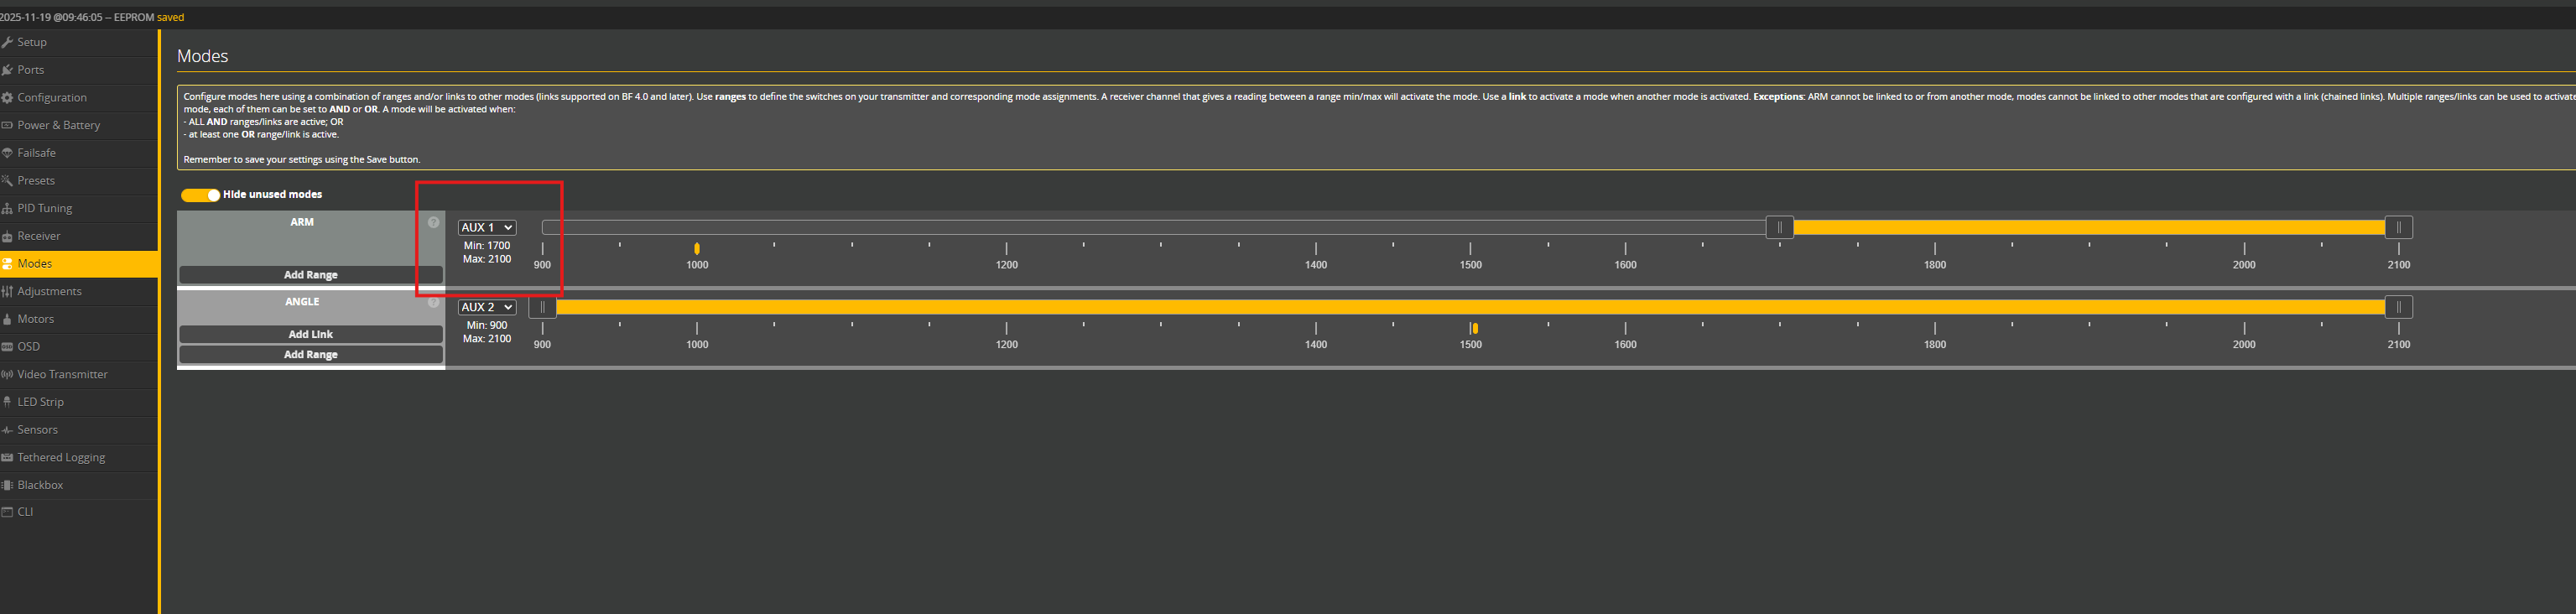2576x614 pixels.
Task: Click the ARM mode help question-mark icon
Action: 433,222
